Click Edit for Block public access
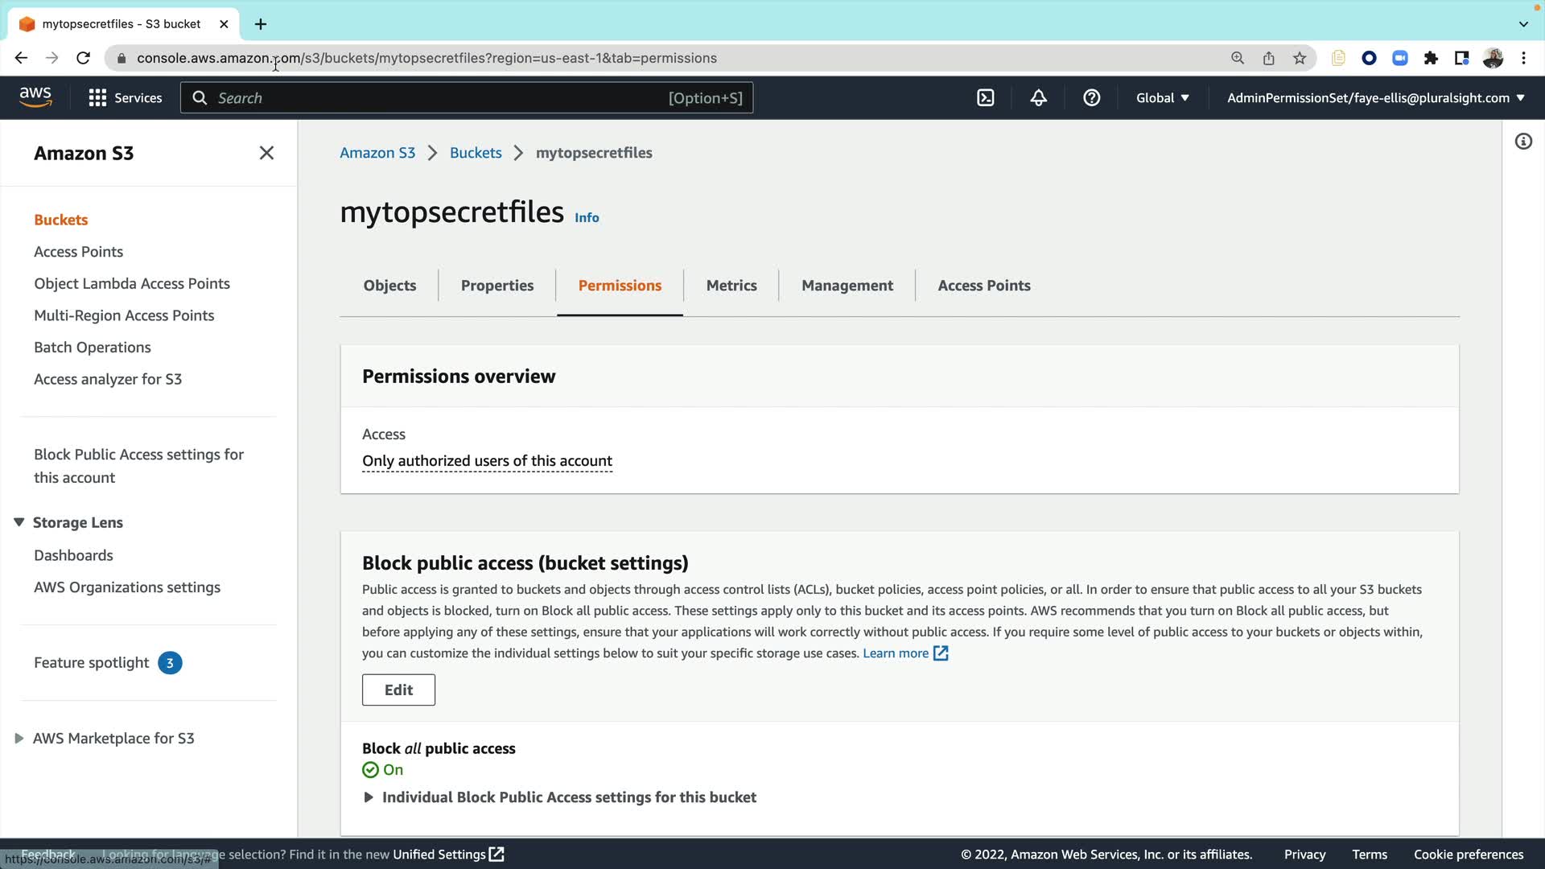Image resolution: width=1545 pixels, height=869 pixels. click(x=398, y=690)
